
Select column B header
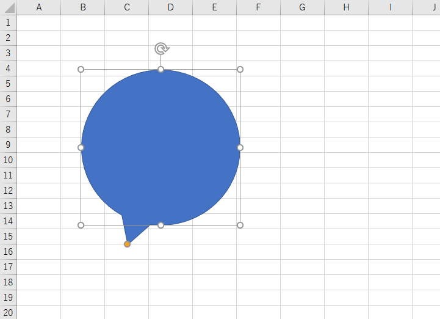[83, 7]
